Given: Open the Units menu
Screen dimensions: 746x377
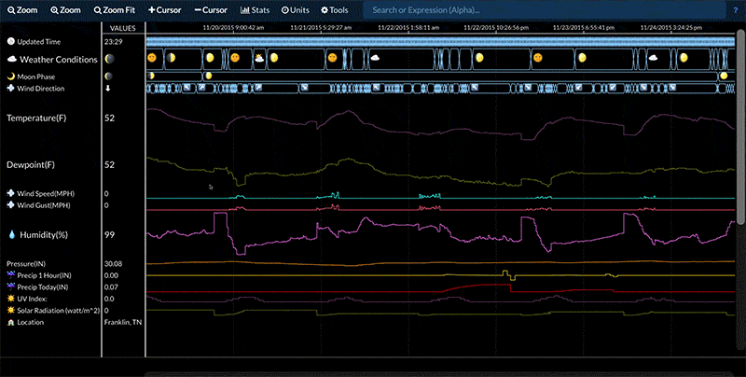Looking at the screenshot, I should coord(296,9).
